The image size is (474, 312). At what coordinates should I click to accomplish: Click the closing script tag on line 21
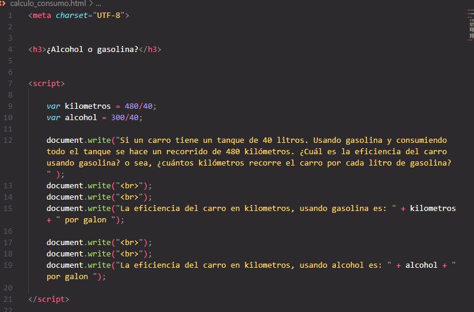click(x=48, y=299)
